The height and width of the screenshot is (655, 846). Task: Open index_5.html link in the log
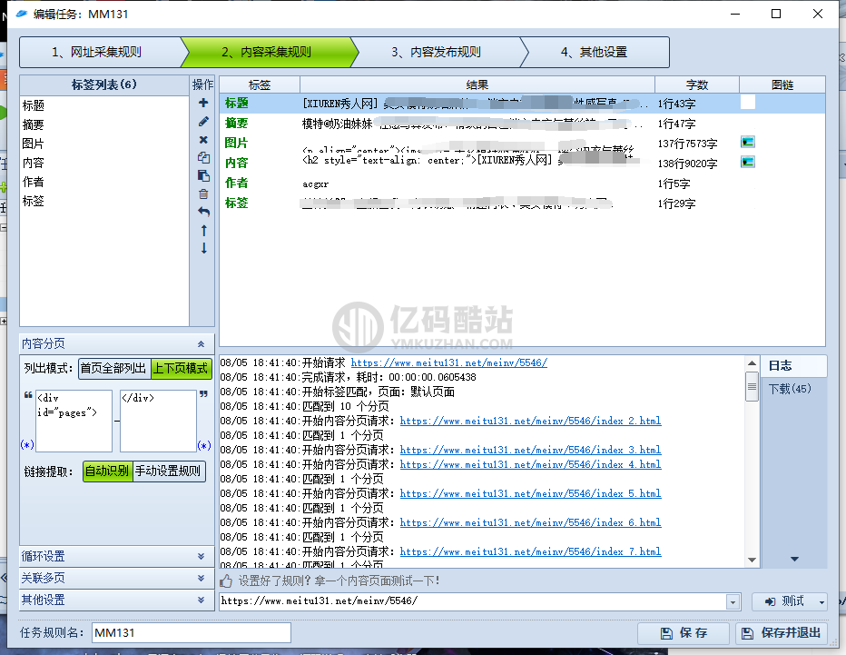point(530,493)
